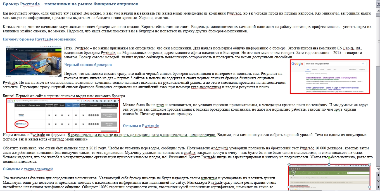Viewport: 380px width, 191px height.
Task: Click the heading 'Почему брокер Pwrtrade мошенник'
Action: point(39,39)
